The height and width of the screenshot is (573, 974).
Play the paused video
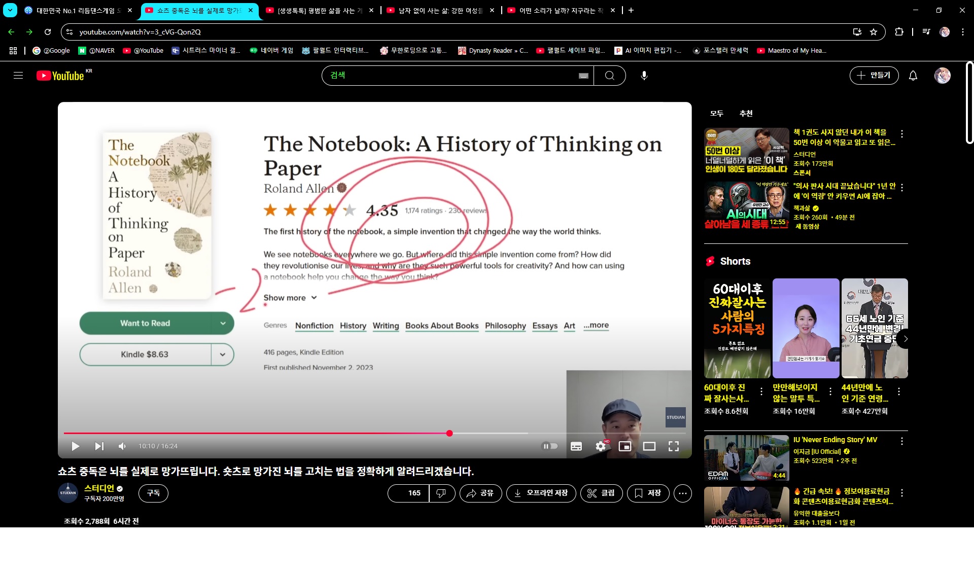[75, 446]
